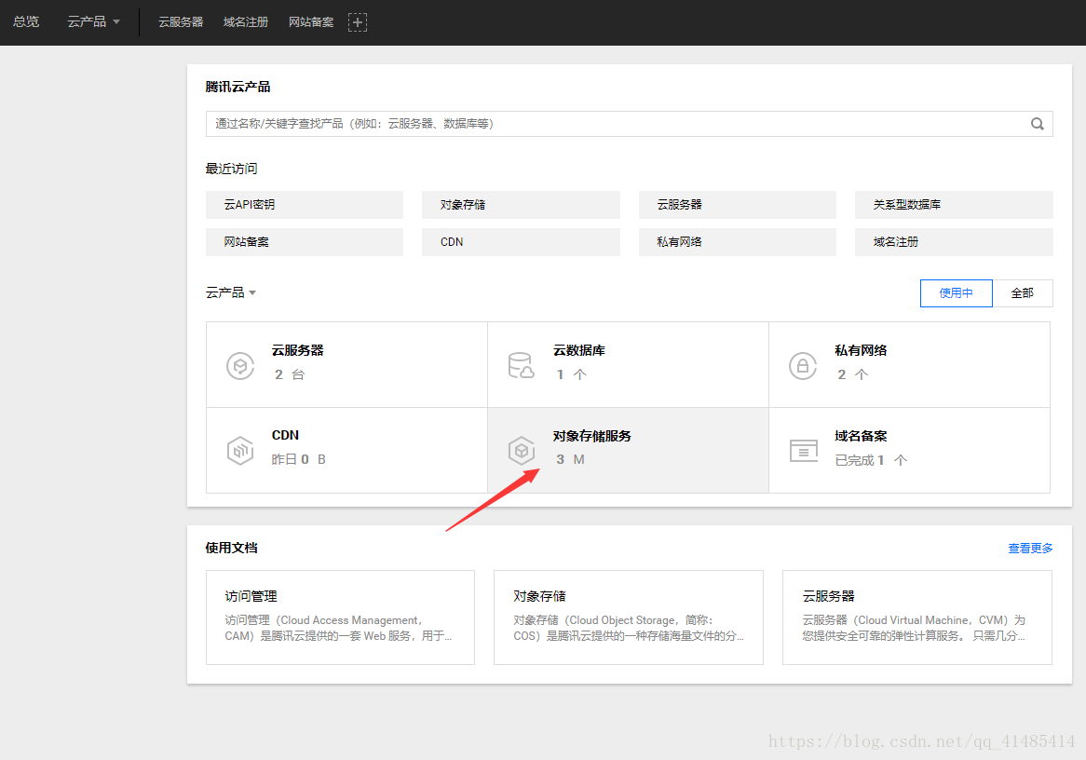Open recent item 对象存储
This screenshot has width=1086, height=760.
pos(521,205)
